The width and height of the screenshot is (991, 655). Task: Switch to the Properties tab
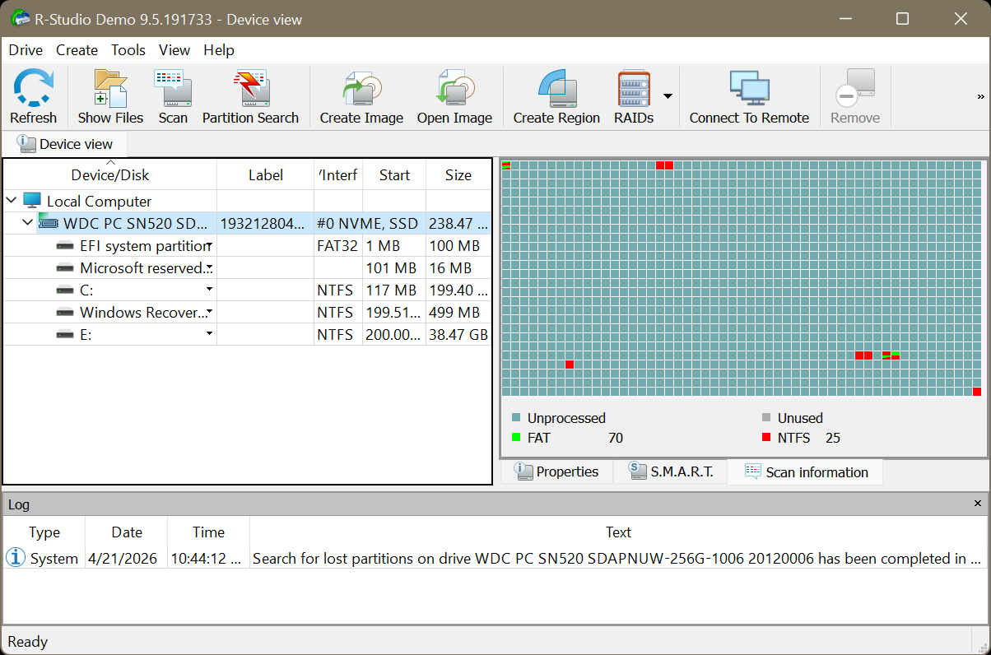pos(556,472)
